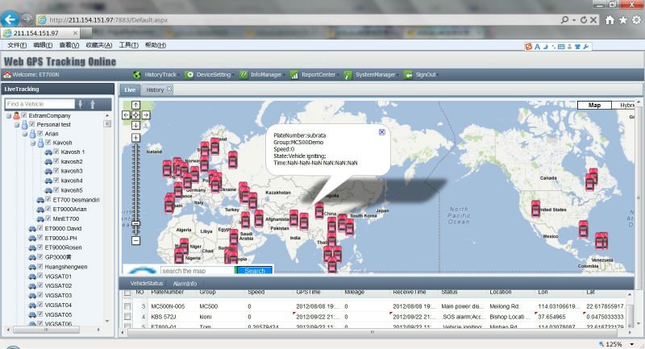
Task: Go back with browser back arrow
Action: coord(10,19)
